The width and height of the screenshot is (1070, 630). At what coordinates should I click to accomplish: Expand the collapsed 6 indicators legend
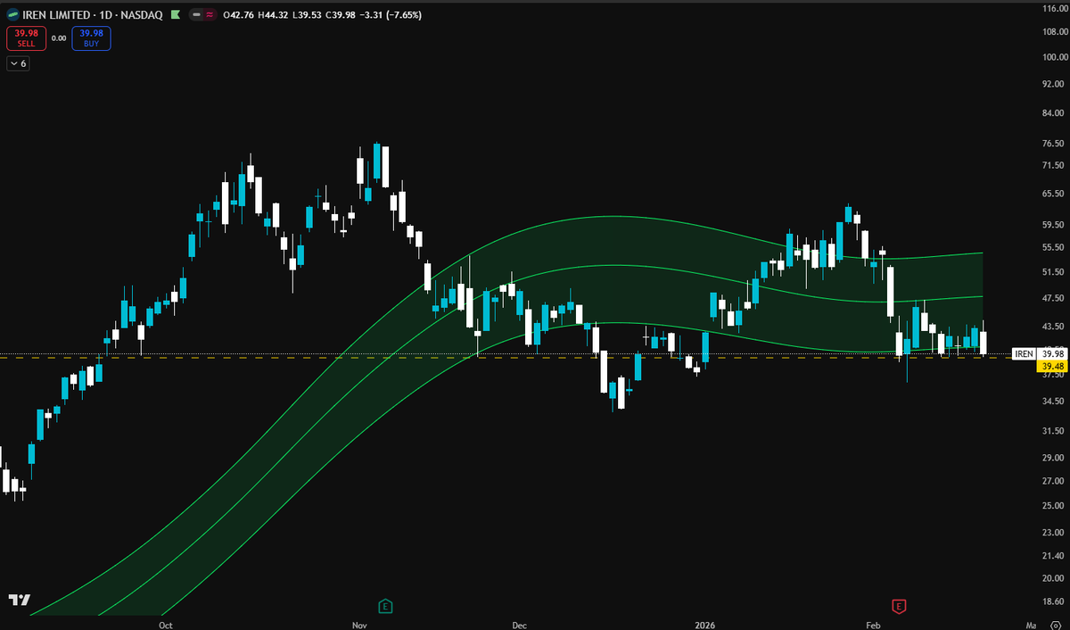click(18, 63)
